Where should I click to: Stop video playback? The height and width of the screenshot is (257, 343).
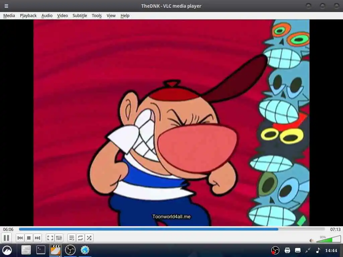(29, 238)
